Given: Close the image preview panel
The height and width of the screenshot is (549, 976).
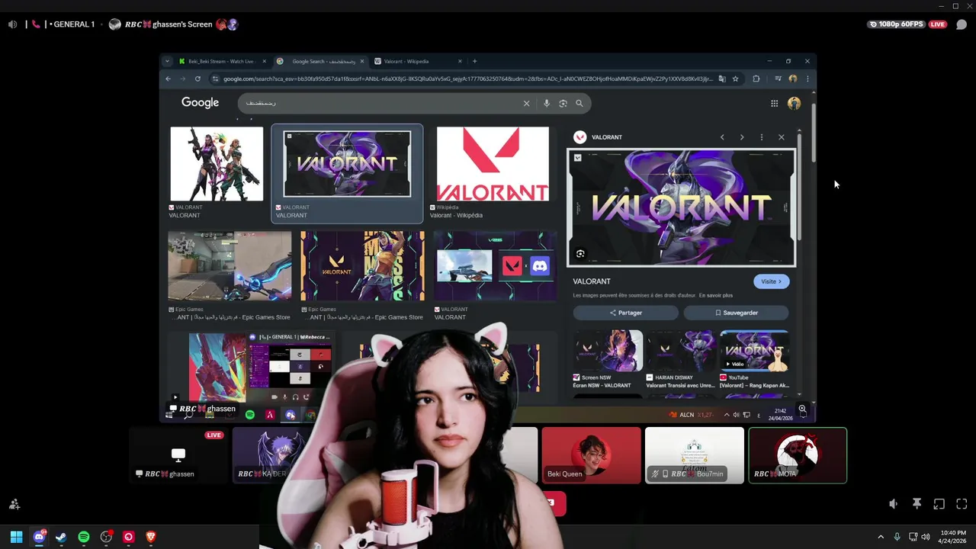Looking at the screenshot, I should click(x=781, y=137).
